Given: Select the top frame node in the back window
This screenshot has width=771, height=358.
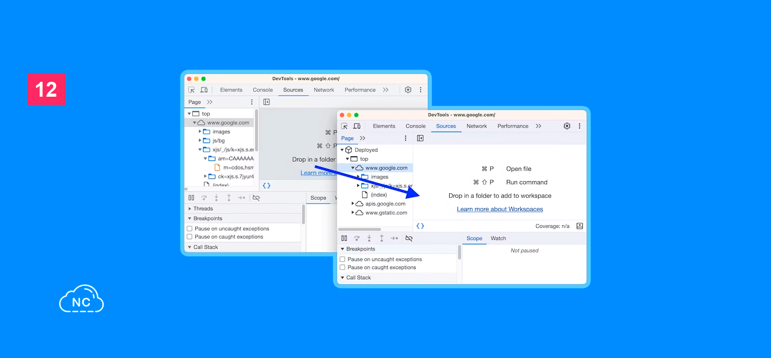Looking at the screenshot, I should click(x=206, y=114).
